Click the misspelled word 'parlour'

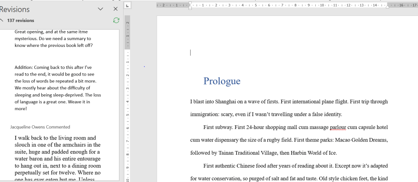point(340,127)
